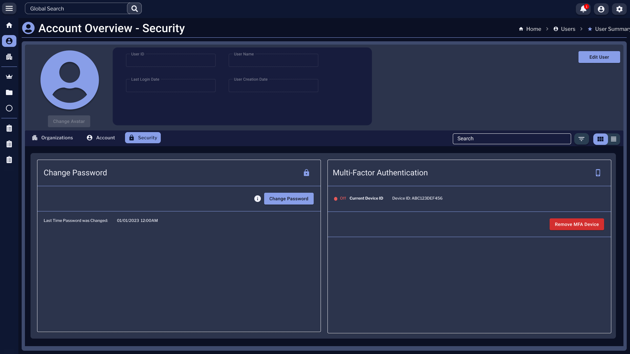Click the Remove MFA Device button
Viewport: 630px width, 354px height.
(577, 224)
